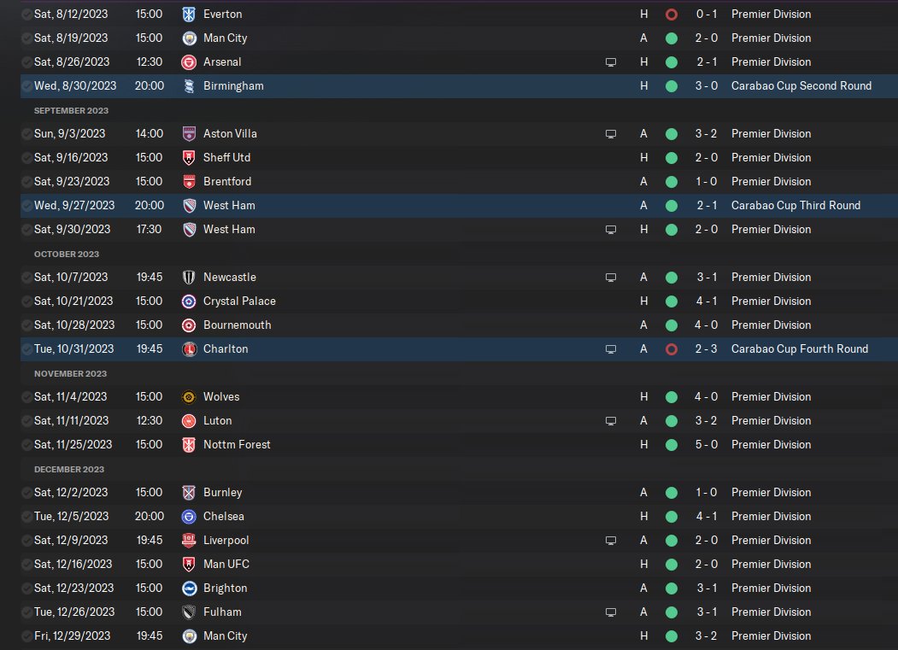The height and width of the screenshot is (650, 898).
Task: Click the TV icon on the Aston Villa row
Action: [x=611, y=134]
